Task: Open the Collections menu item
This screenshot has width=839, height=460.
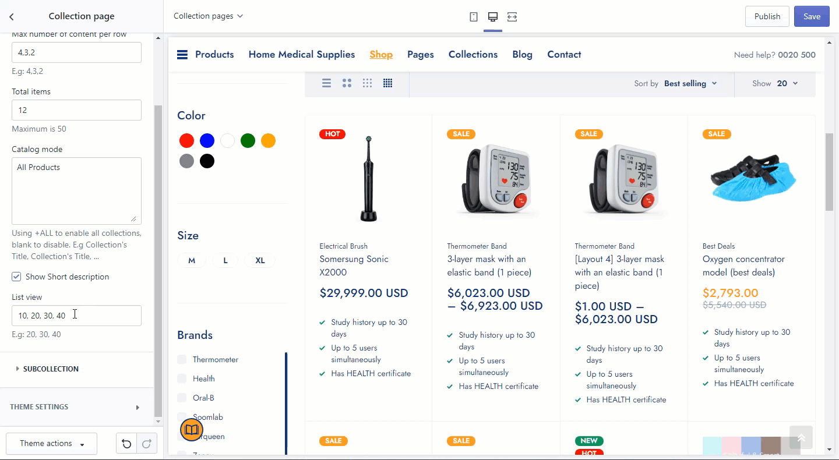Action: pos(473,55)
